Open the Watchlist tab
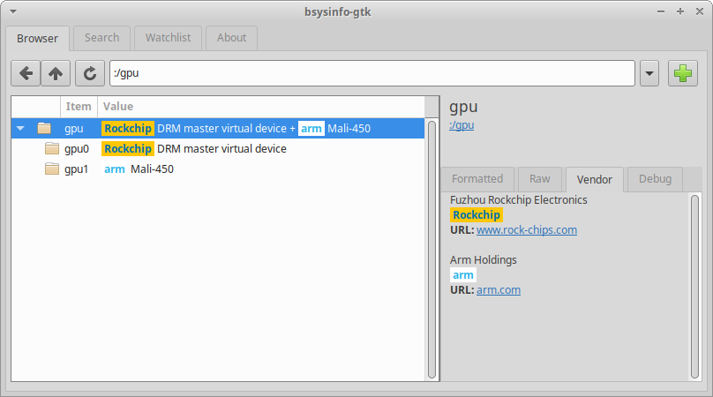Screen dimensions: 713x397 [x=169, y=38]
